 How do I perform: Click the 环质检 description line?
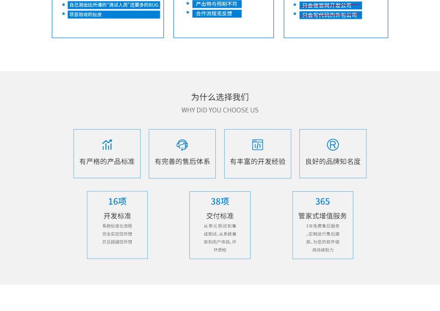(220, 250)
